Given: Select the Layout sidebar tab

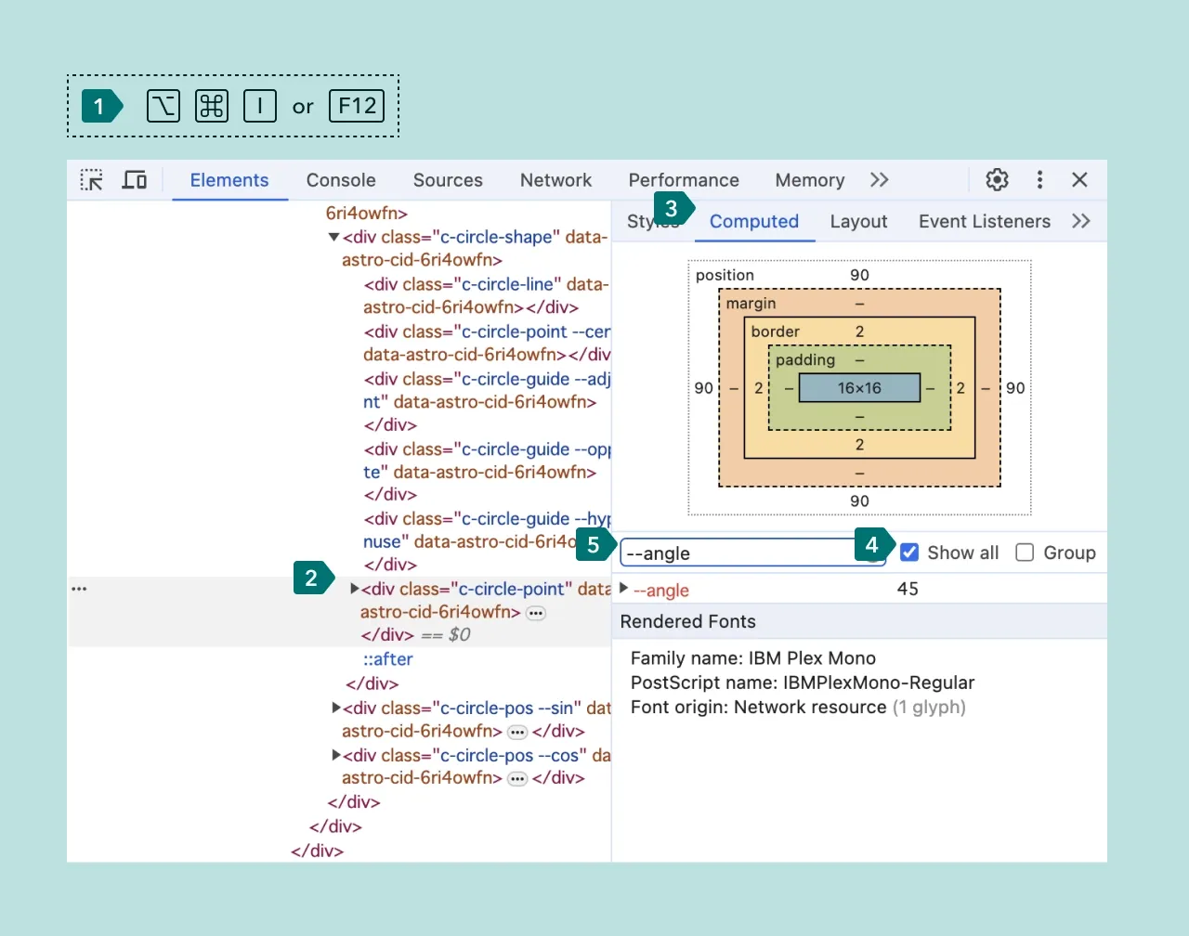Looking at the screenshot, I should point(858,221).
